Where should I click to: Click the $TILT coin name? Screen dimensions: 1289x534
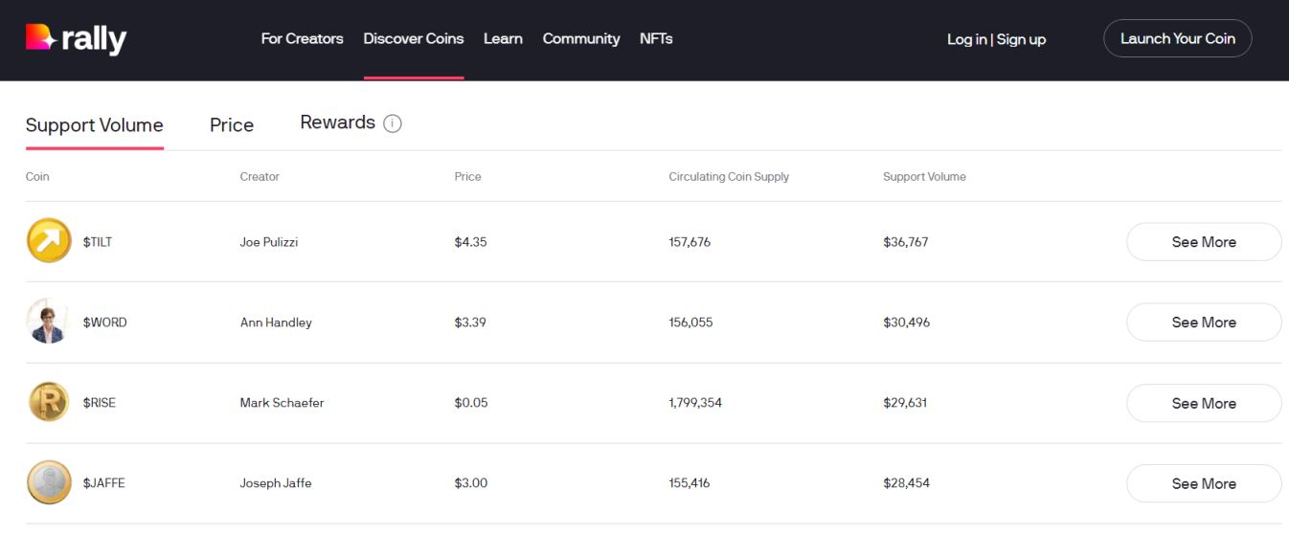[98, 242]
